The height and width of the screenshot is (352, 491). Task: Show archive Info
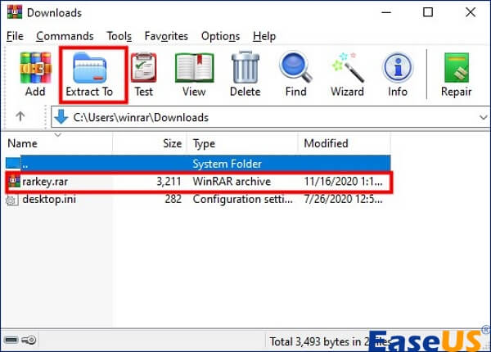coord(398,74)
